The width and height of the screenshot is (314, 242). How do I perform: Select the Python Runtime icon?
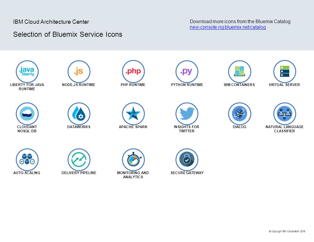pos(186,71)
